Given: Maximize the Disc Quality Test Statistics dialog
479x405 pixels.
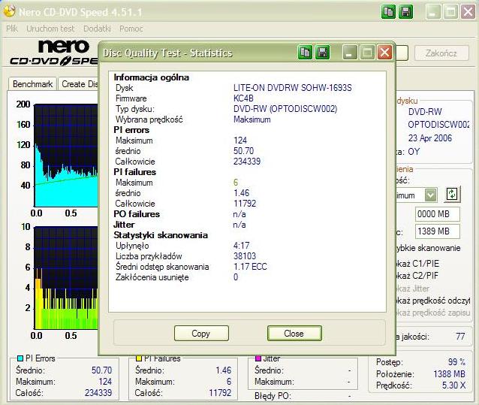Looking at the screenshot, I should coord(367,53).
